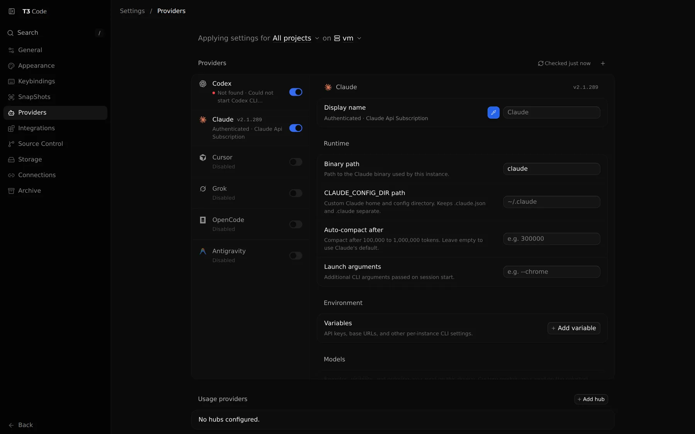This screenshot has height=434, width=695.
Task: Click the Integrations icon in sidebar
Action: click(x=11, y=128)
